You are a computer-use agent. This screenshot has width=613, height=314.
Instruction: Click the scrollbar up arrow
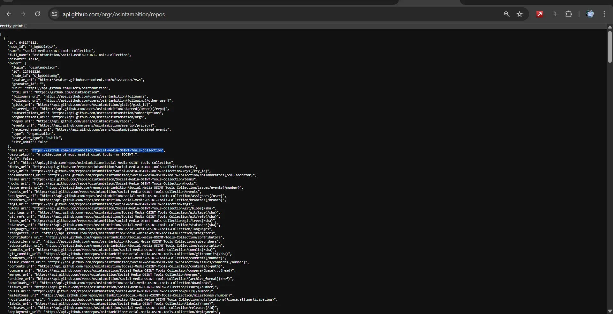[x=610, y=27]
